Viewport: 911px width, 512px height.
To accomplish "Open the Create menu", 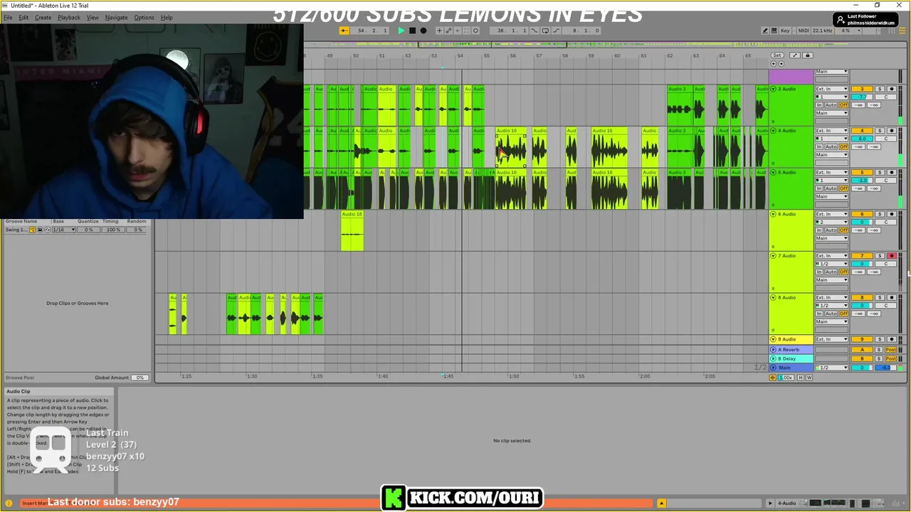I will pyautogui.click(x=43, y=17).
